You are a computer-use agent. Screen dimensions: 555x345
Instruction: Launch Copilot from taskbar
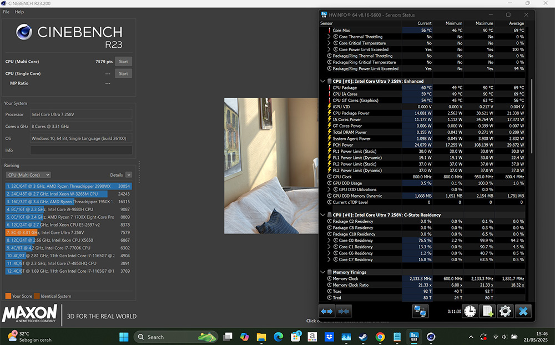[244, 337]
